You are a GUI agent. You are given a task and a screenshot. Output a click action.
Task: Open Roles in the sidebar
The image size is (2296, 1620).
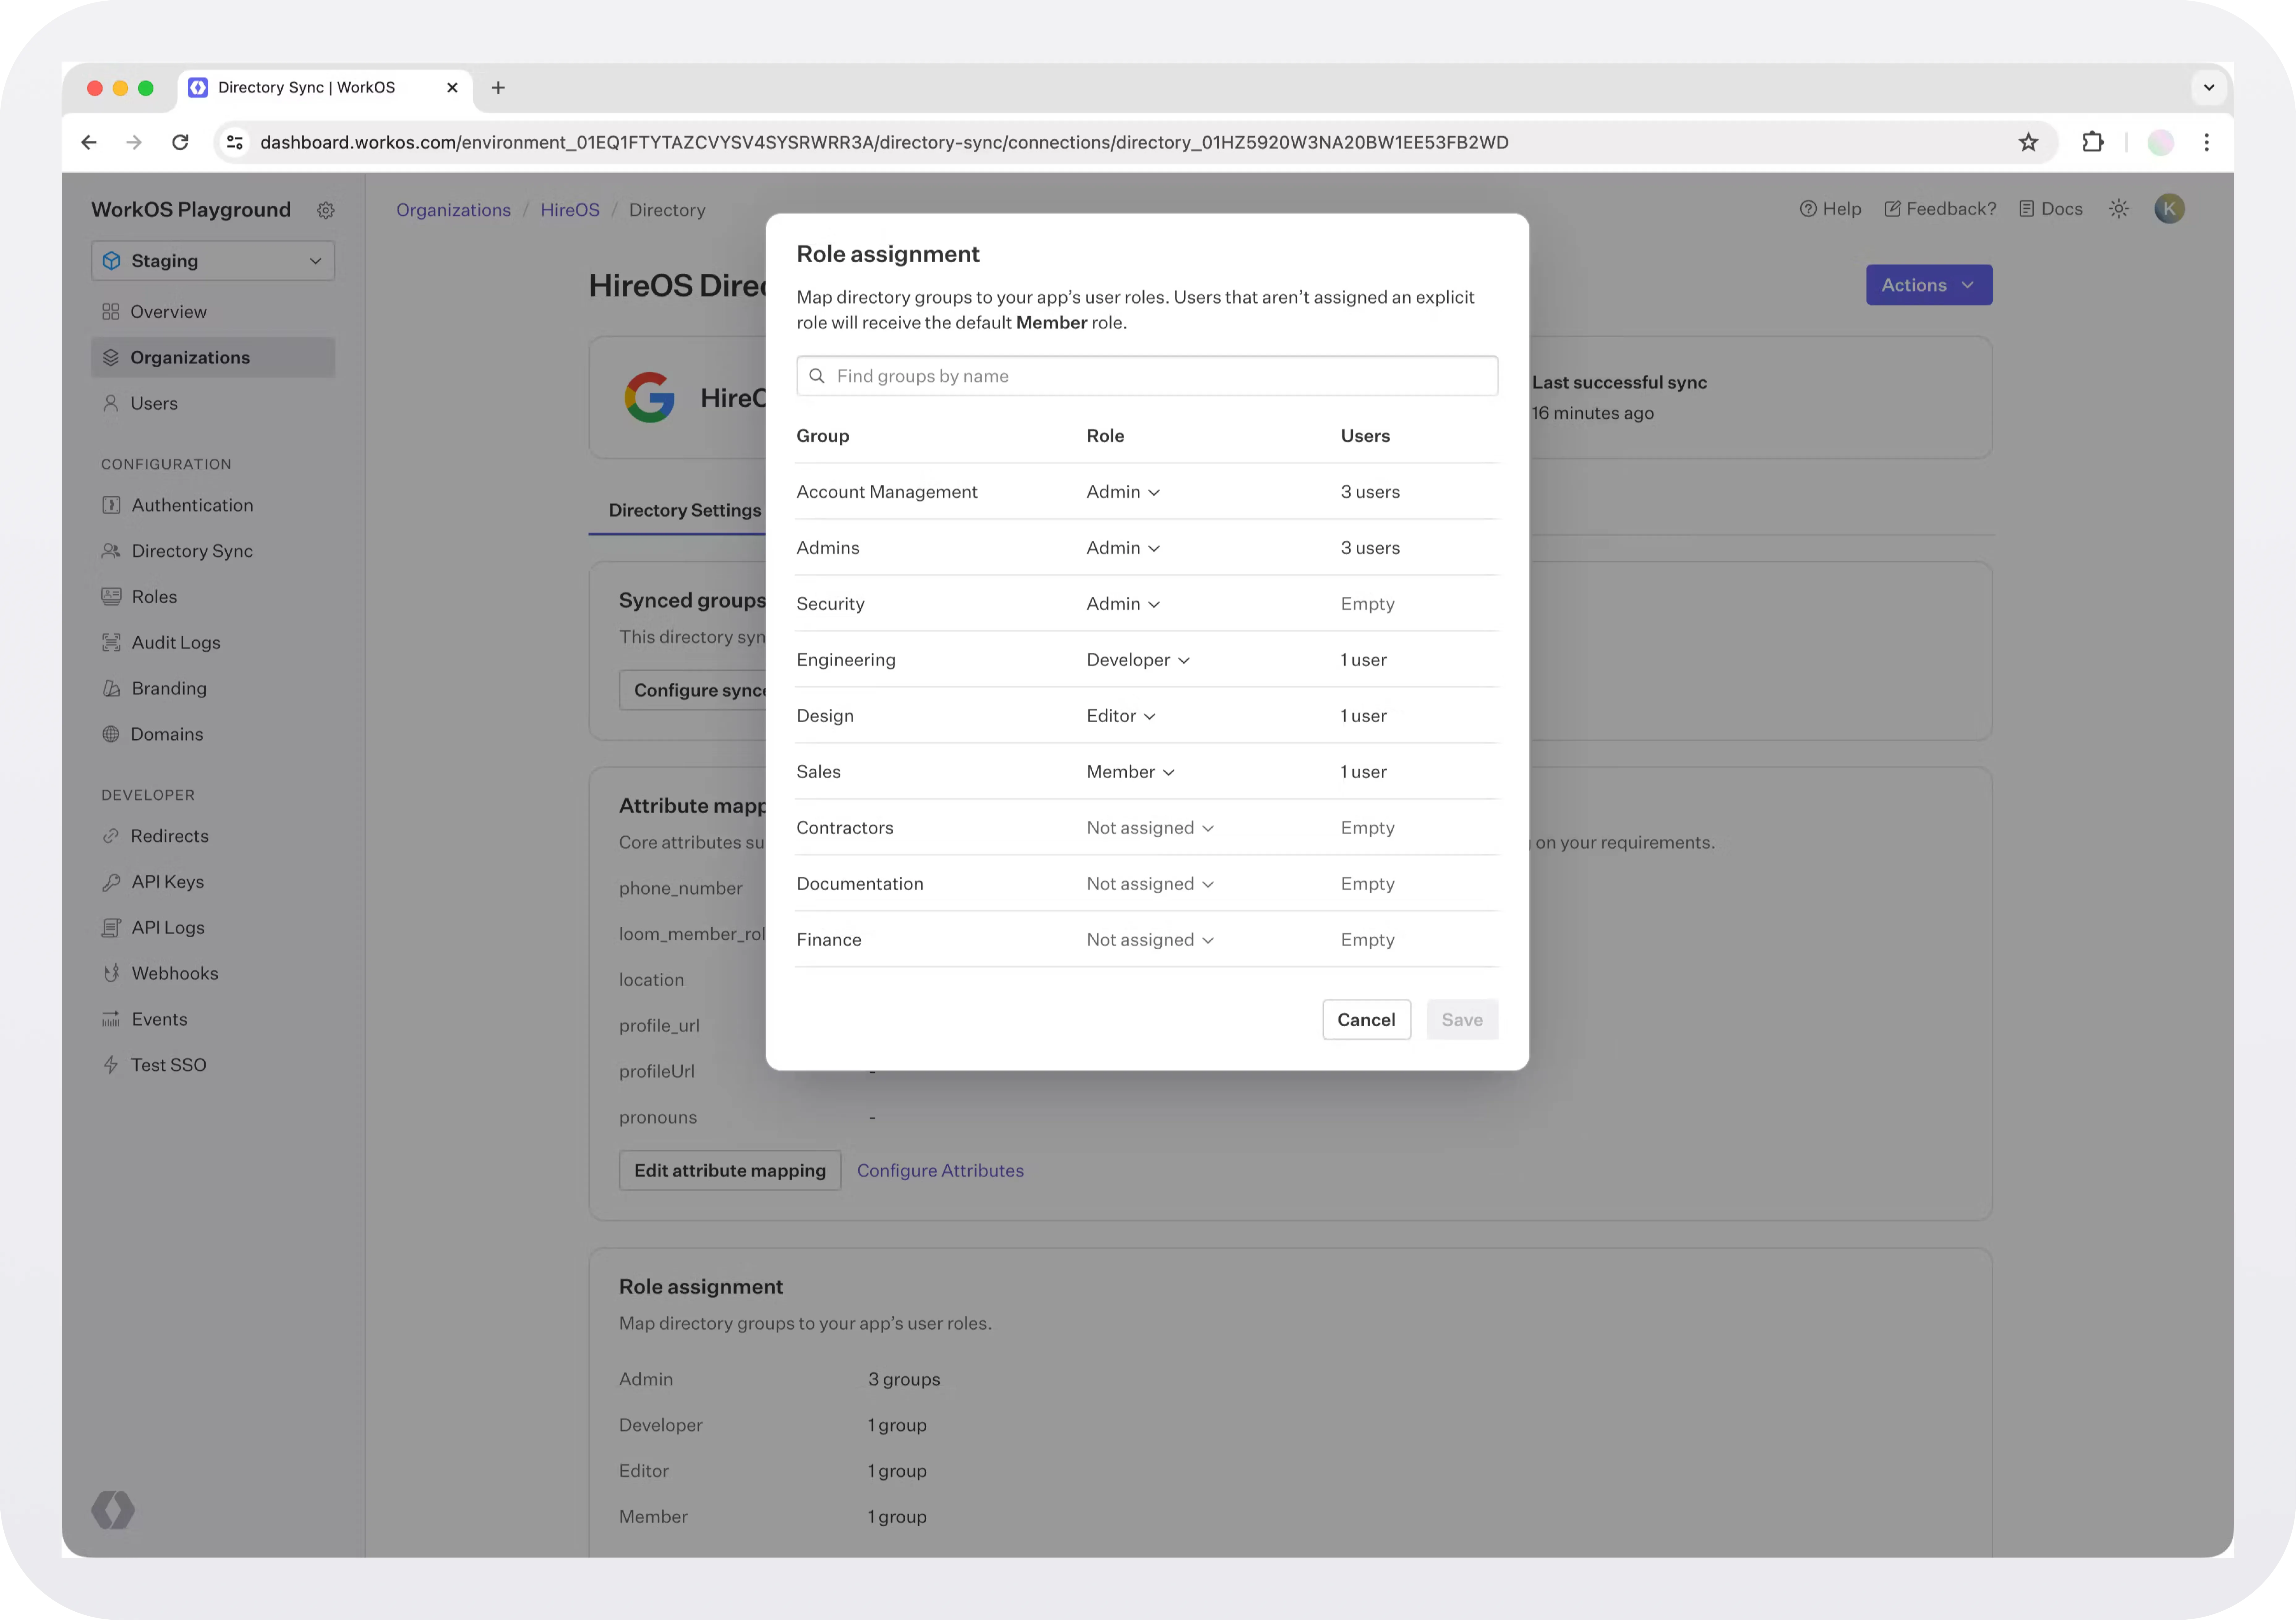pos(213,597)
